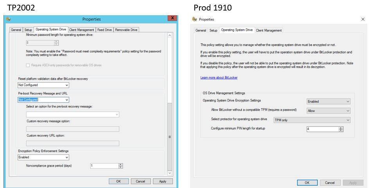Close the Prod 1910 Properties window
The image size is (375, 188).
(x=363, y=19)
